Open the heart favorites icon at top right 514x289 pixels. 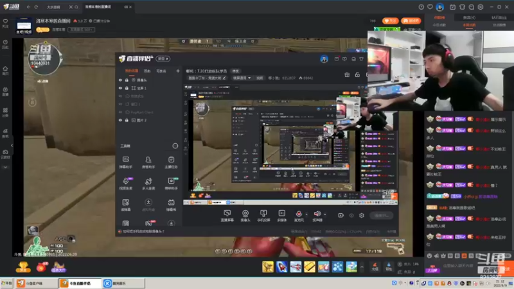point(430,7)
